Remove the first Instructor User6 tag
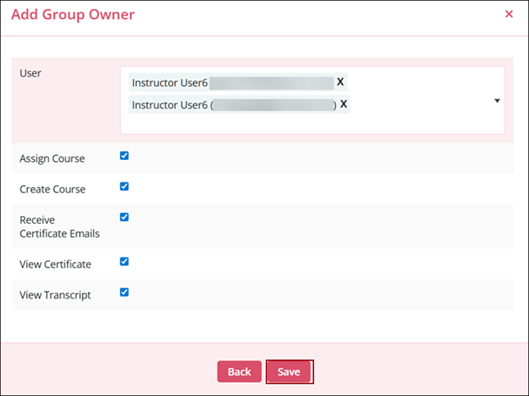Image resolution: width=529 pixels, height=396 pixels. coord(340,82)
